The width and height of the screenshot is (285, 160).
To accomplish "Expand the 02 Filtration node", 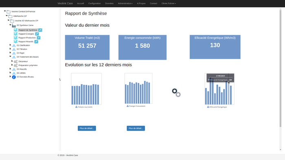I will 10,49.
